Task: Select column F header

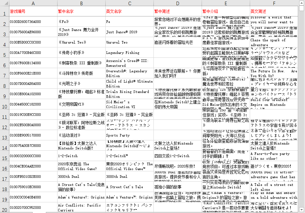Action: pos(274,3)
